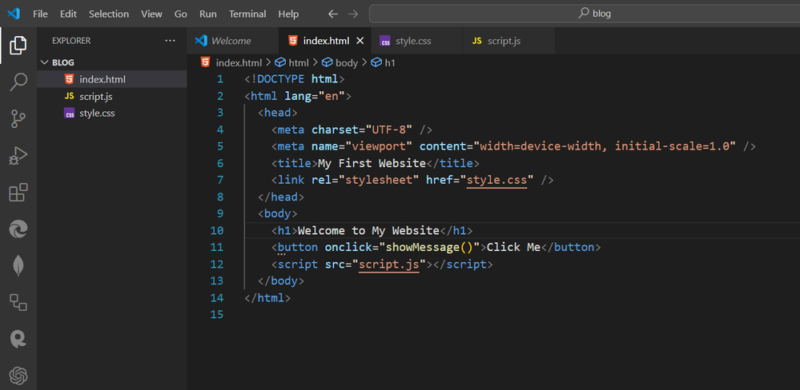Switch to the style.css tab
800x390 pixels.
tap(417, 41)
